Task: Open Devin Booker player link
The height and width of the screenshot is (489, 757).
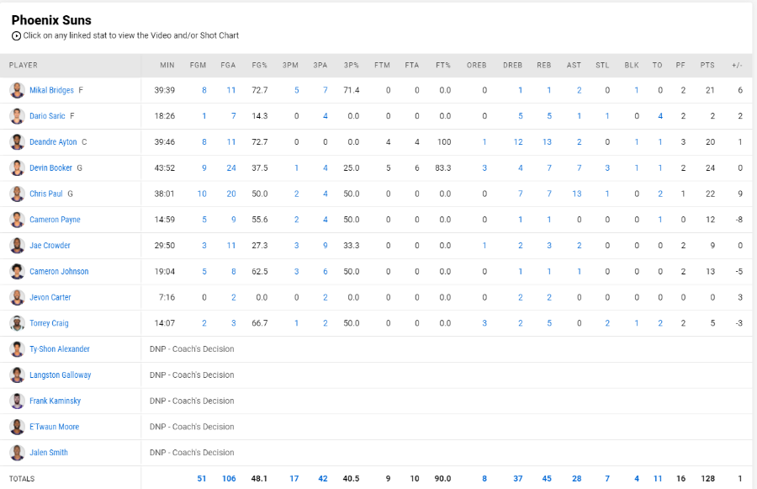Action: pos(50,168)
